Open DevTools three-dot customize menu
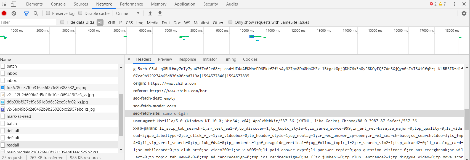This screenshot has width=470, height=160. pyautogui.click(x=455, y=4)
